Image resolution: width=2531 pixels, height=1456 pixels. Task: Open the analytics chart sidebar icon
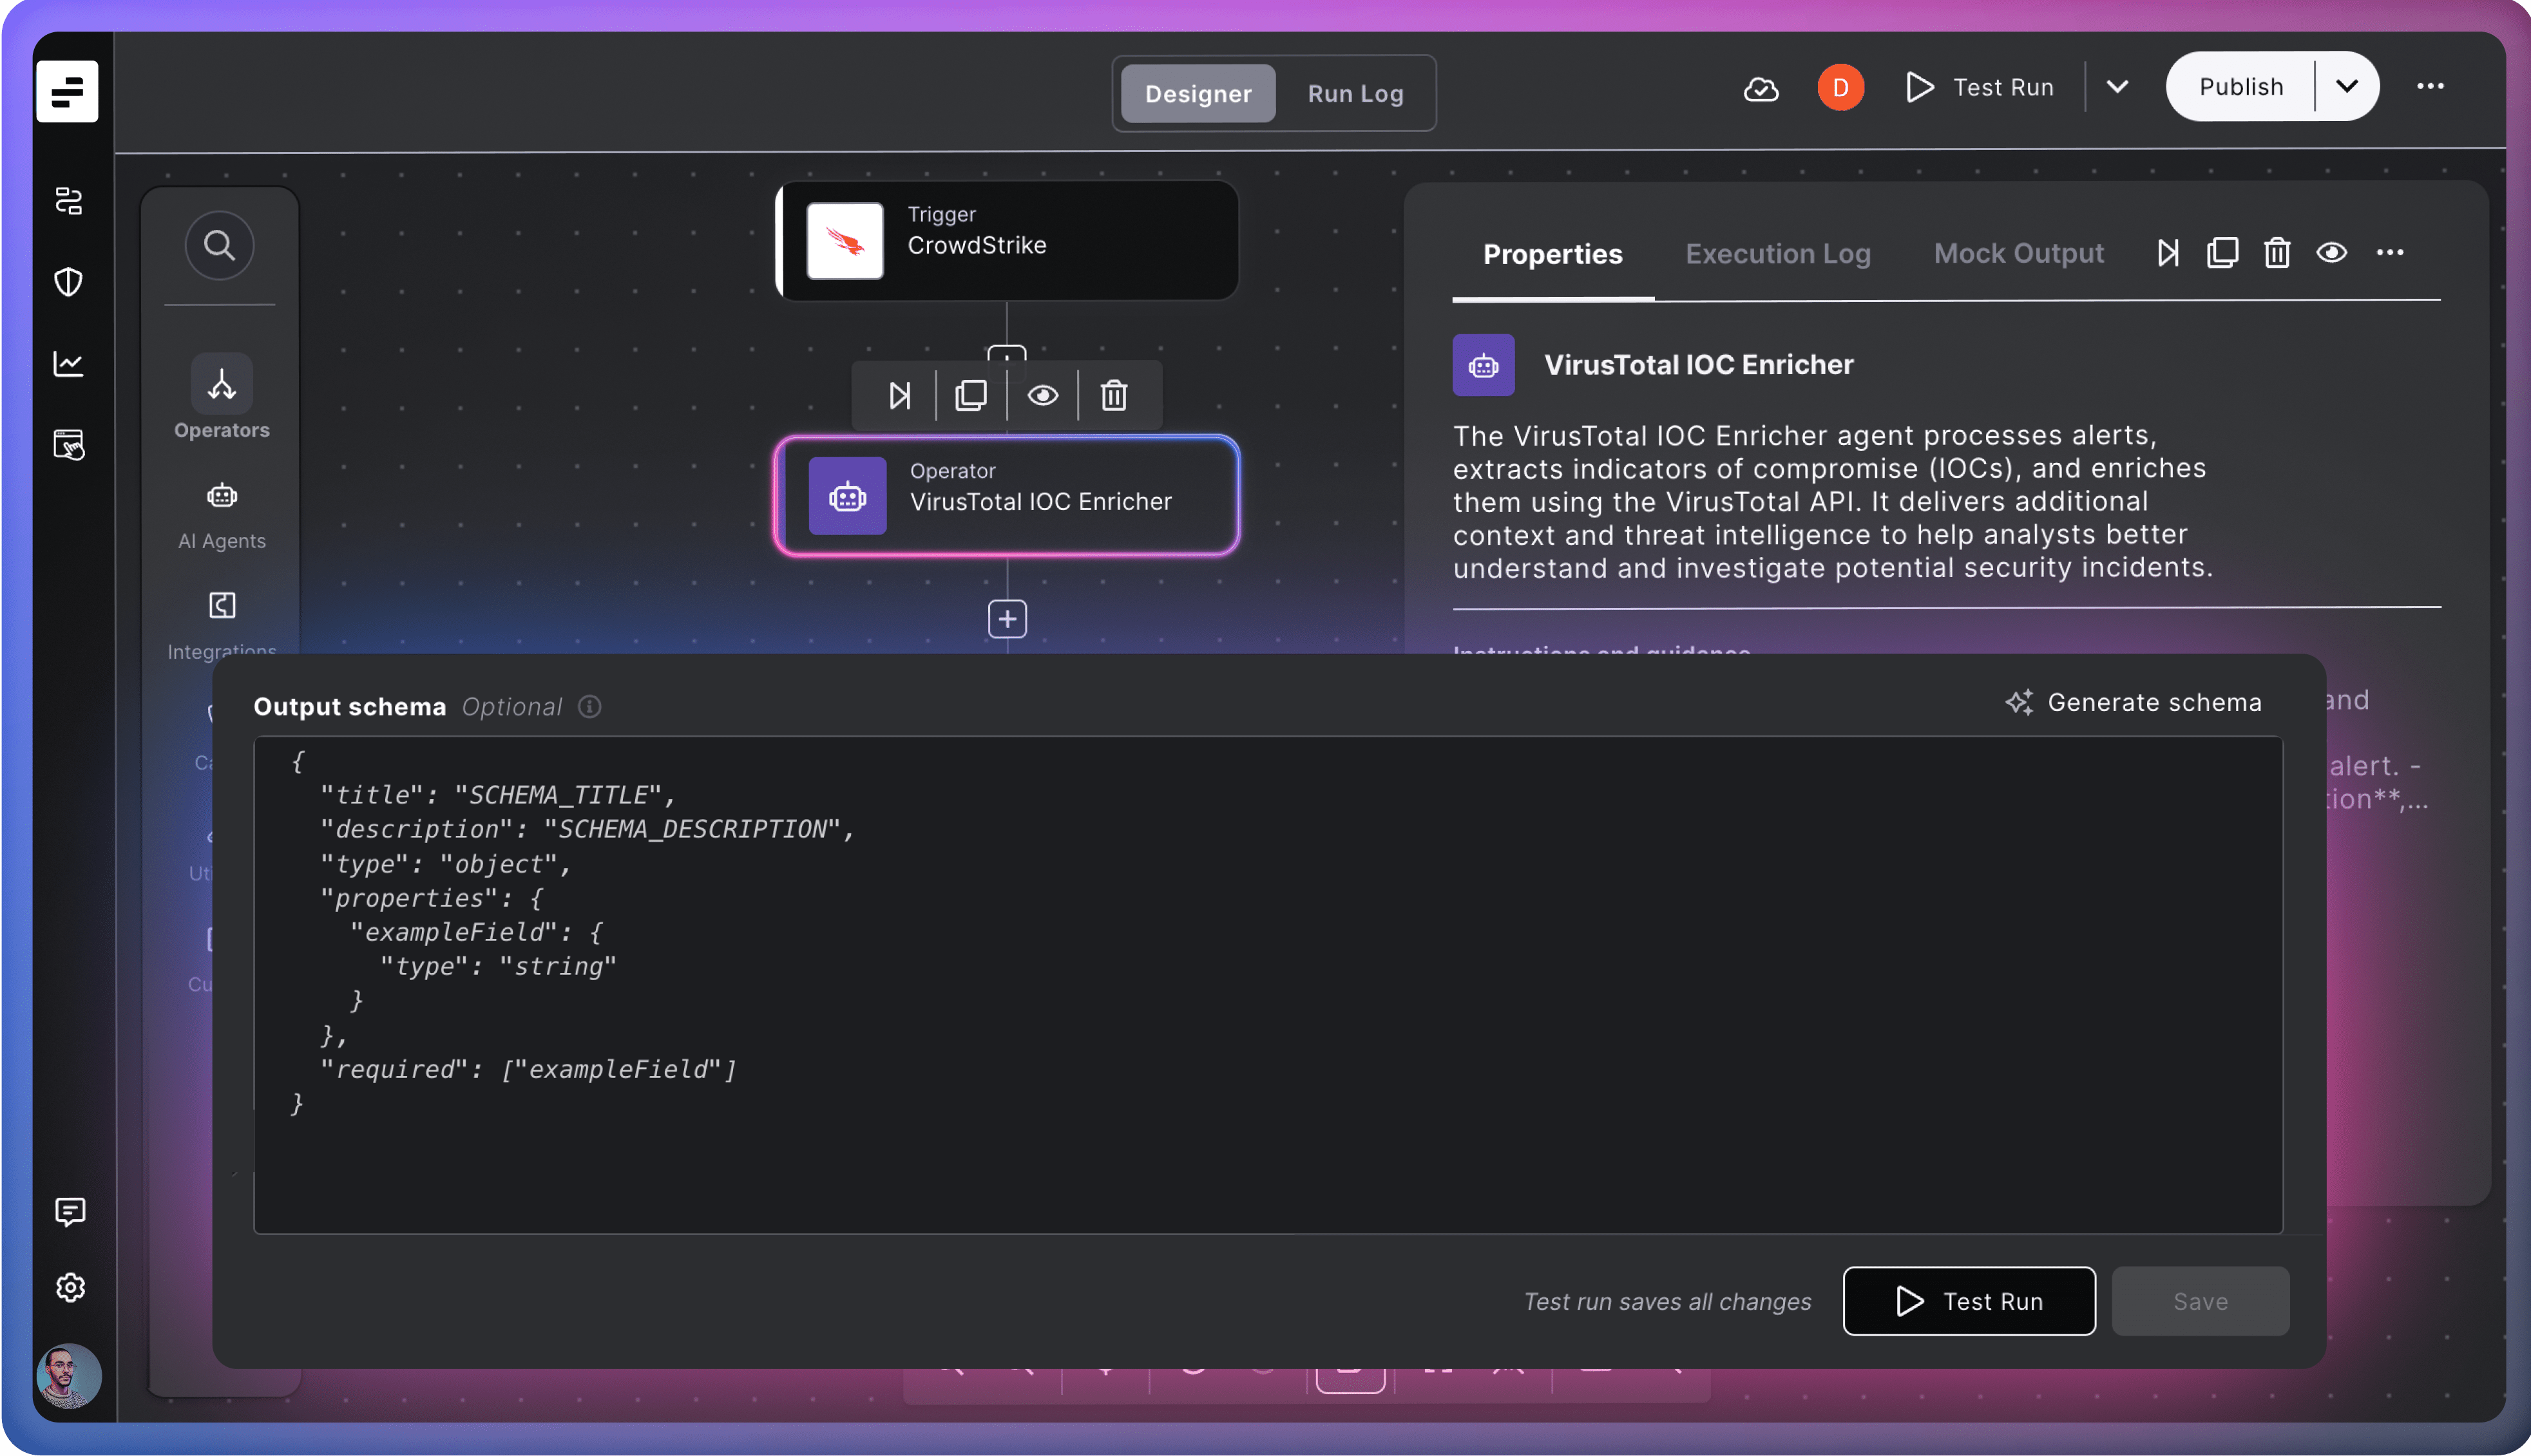[68, 364]
